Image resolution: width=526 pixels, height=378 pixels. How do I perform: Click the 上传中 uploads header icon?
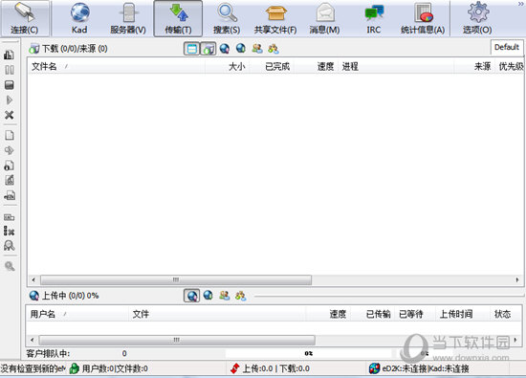33,296
